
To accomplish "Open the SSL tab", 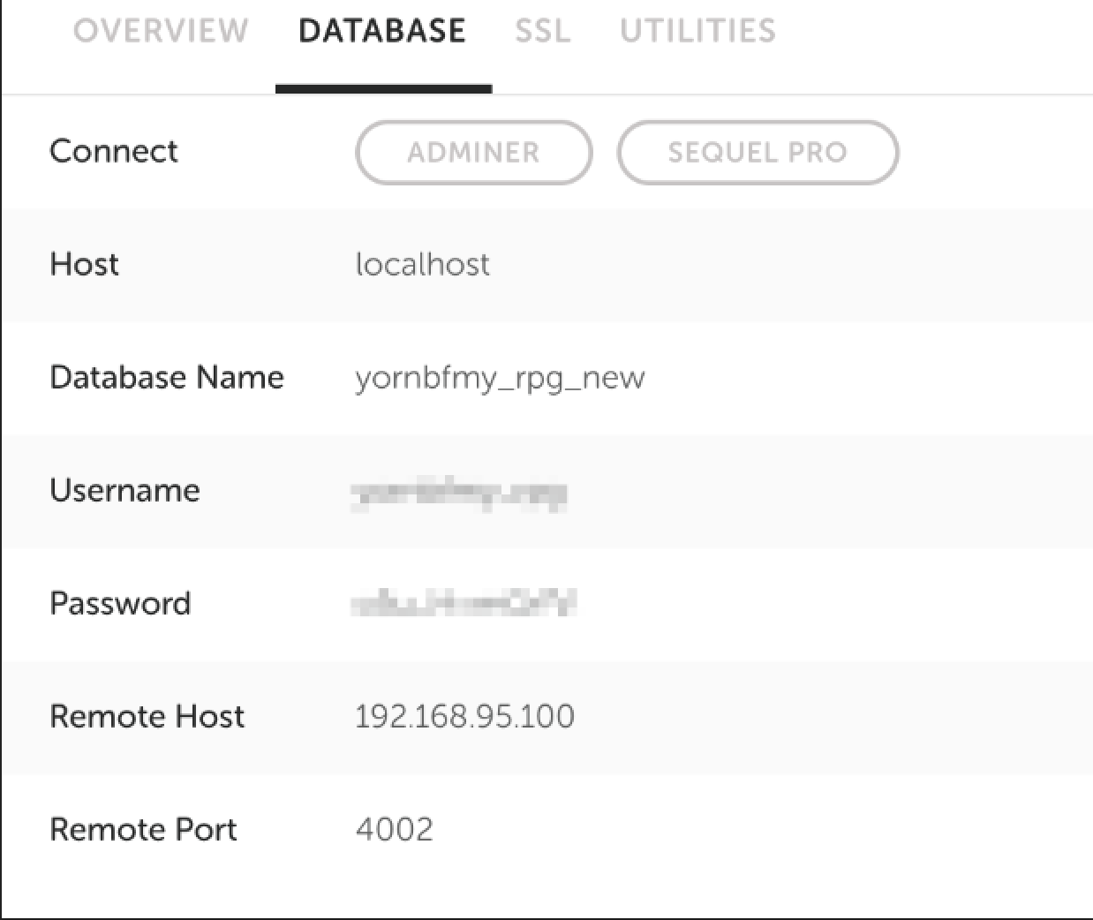I will [542, 31].
